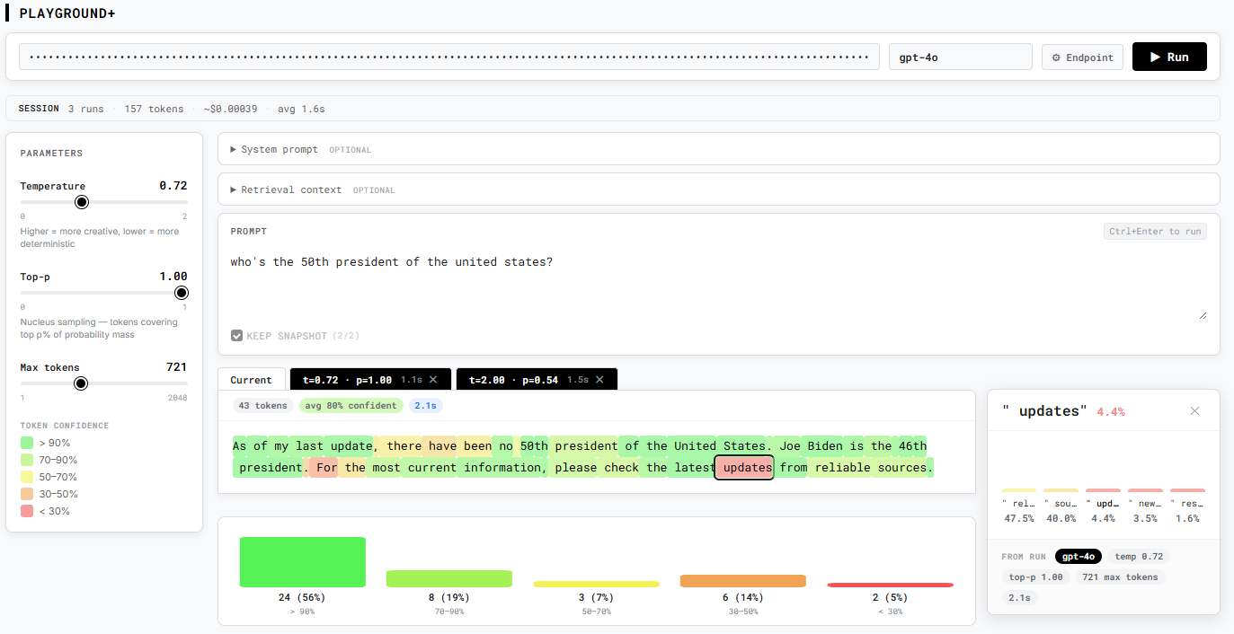Click the 2.1s latency chip
1234x634 pixels.
(x=424, y=405)
